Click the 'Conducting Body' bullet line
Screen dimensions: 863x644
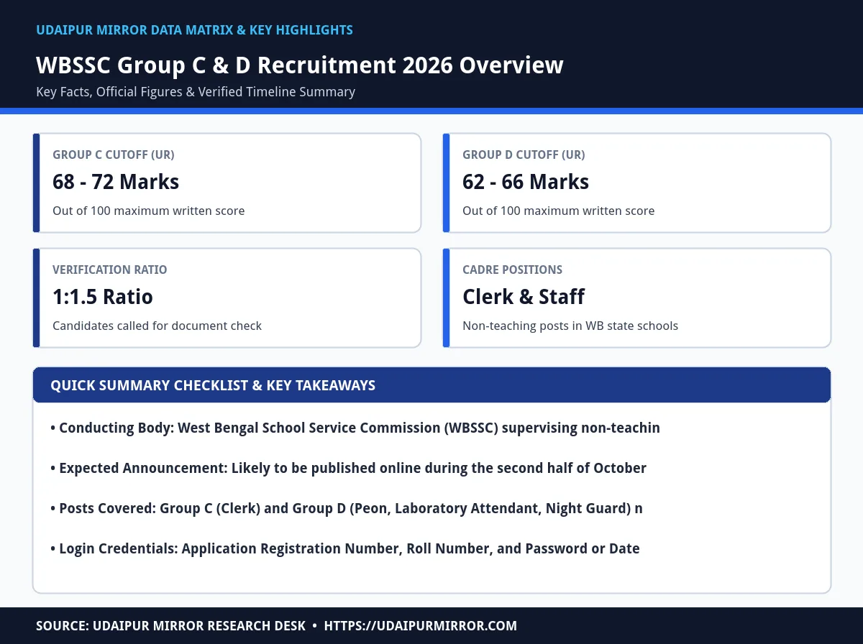coord(355,428)
